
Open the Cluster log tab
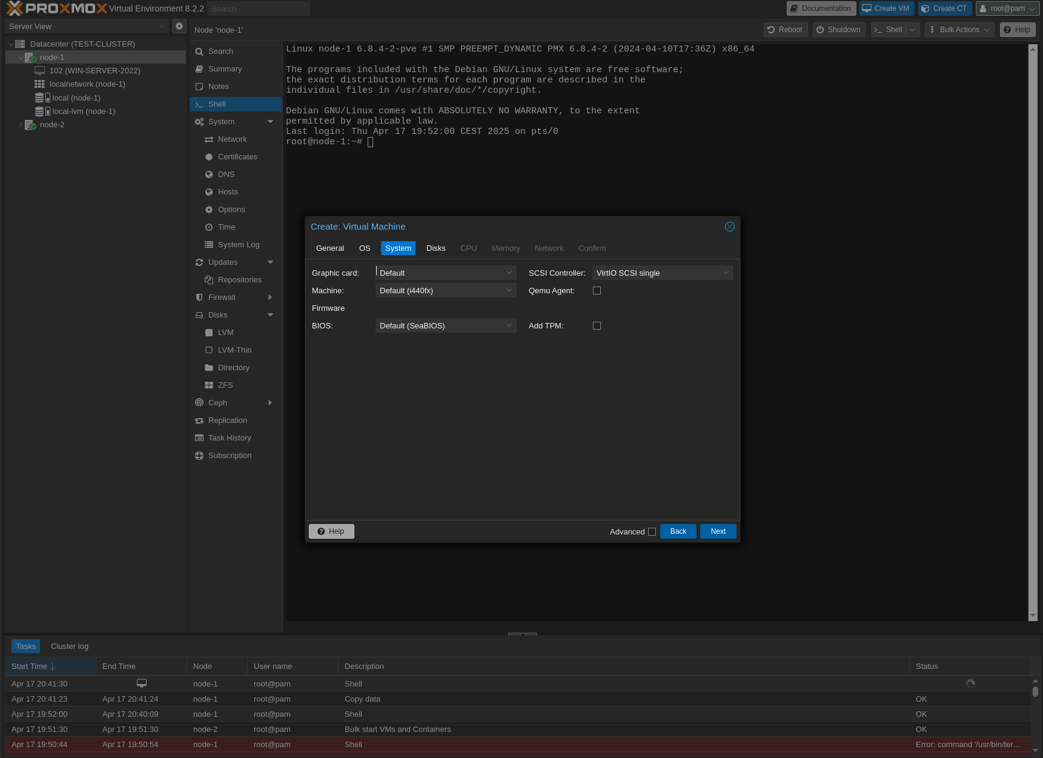coord(69,646)
